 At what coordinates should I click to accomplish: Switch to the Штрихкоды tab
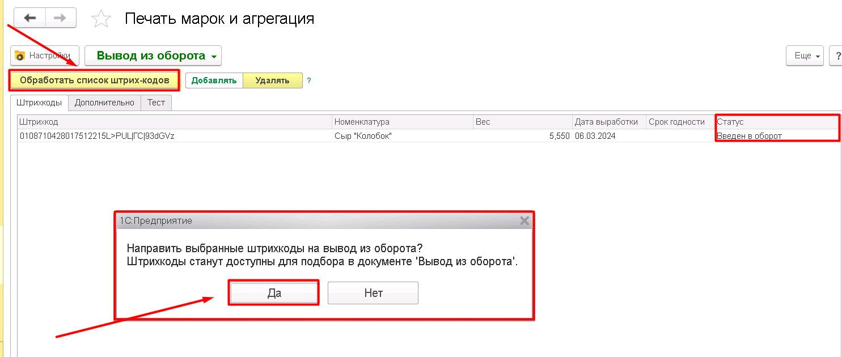[x=39, y=103]
